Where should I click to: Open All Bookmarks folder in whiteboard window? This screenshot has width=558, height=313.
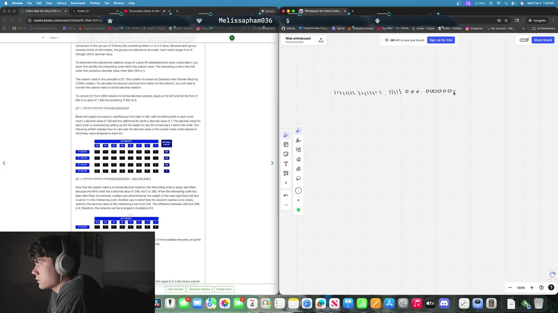tap(544, 29)
